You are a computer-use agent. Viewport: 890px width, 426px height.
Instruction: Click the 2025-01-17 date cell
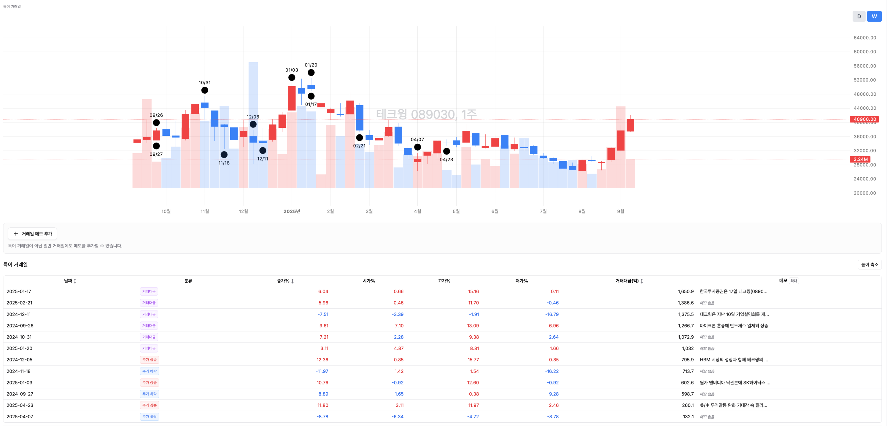19,291
